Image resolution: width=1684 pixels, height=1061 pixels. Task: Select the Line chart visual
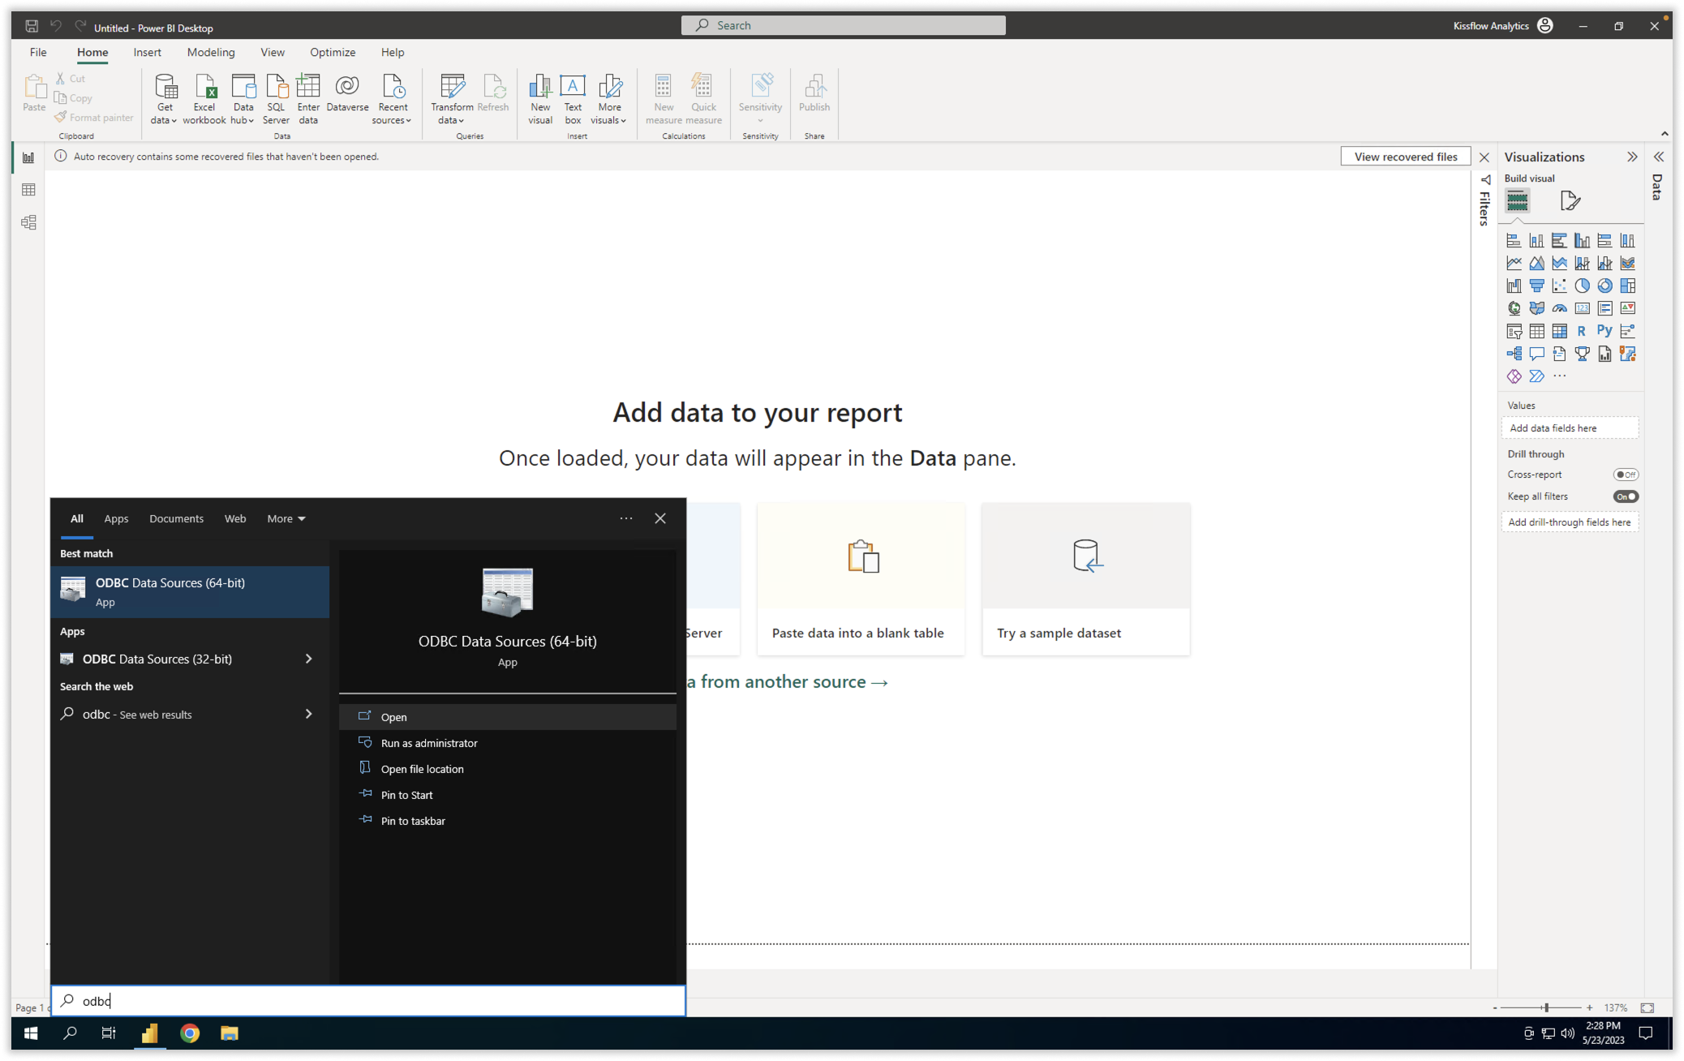pyautogui.click(x=1514, y=263)
